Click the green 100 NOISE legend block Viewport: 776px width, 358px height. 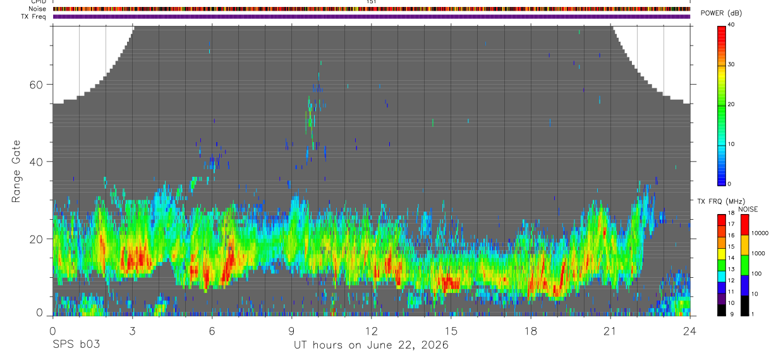[x=744, y=265]
